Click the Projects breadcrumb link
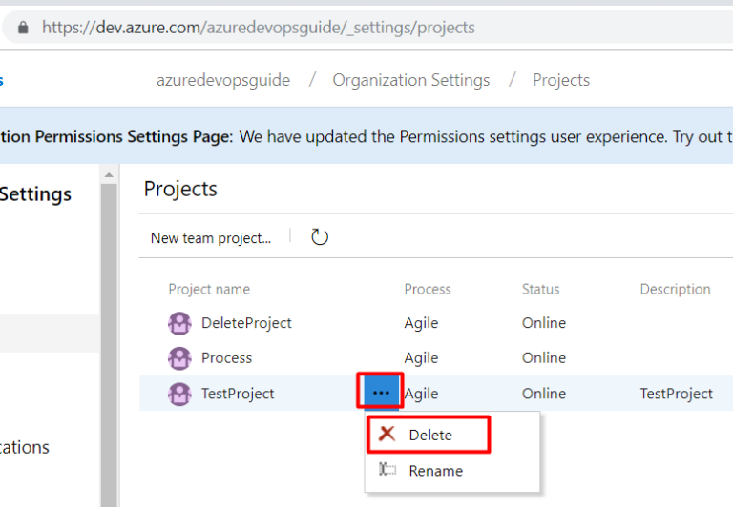The width and height of the screenshot is (733, 507). (x=560, y=80)
